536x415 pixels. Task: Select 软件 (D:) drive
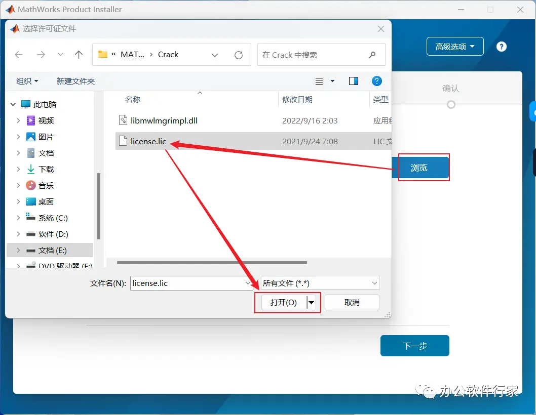tap(53, 234)
